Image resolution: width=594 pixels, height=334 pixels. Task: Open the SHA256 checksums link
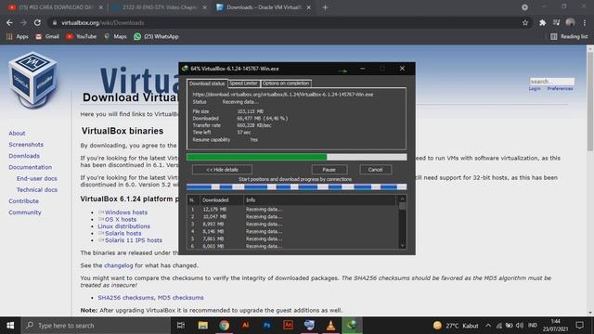tap(126, 298)
